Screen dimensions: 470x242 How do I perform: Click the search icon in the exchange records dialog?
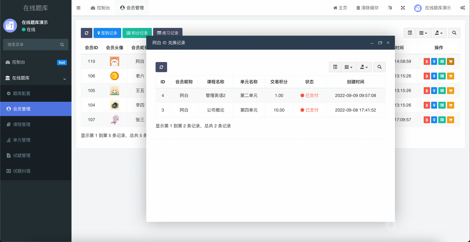pos(379,67)
